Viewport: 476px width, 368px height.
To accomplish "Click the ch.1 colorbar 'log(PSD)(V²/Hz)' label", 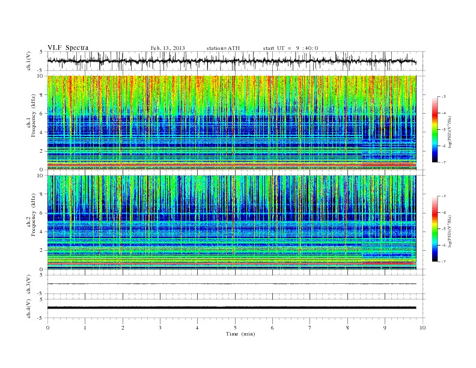I will point(450,132).
